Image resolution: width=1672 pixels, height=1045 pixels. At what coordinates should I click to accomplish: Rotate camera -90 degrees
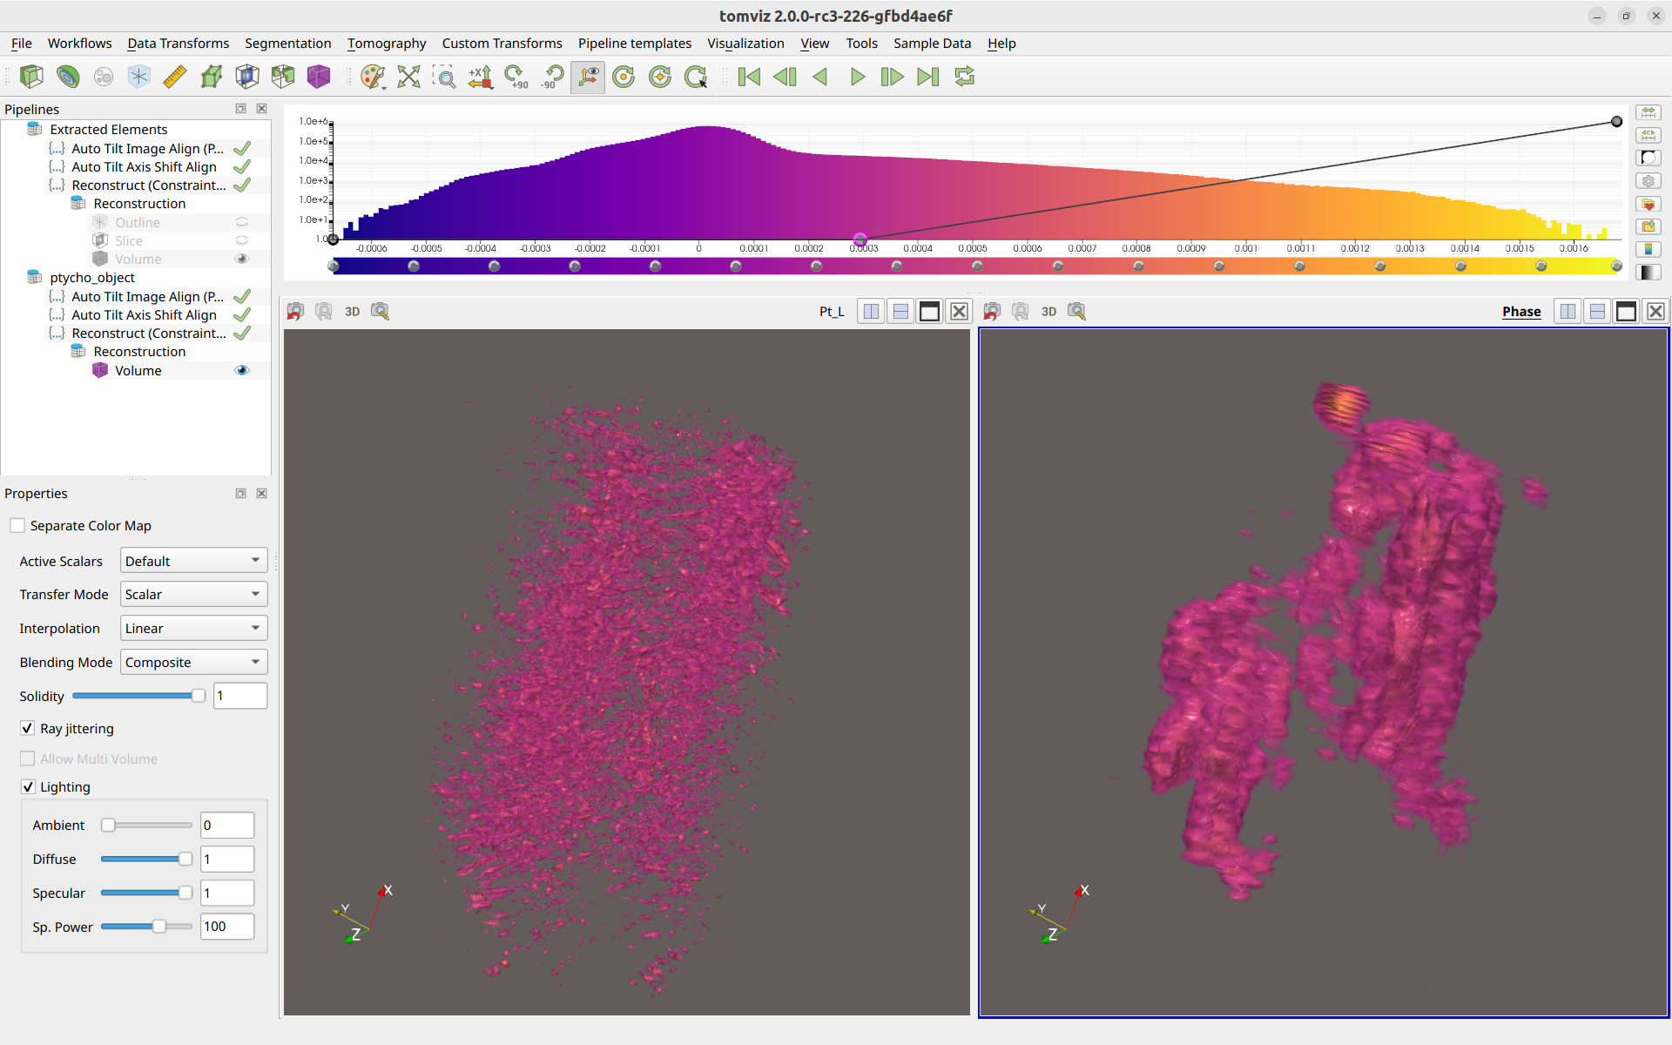point(551,77)
